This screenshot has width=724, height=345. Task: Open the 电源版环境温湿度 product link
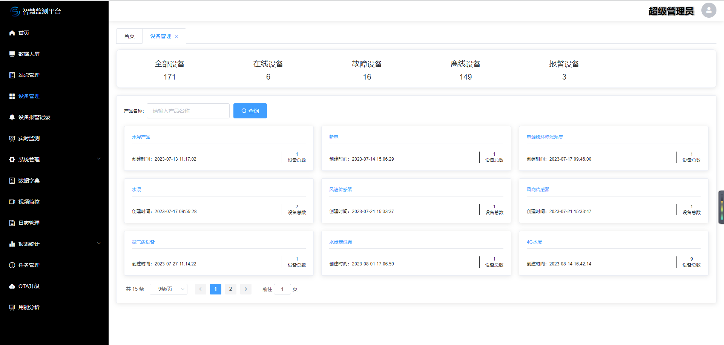pos(545,137)
